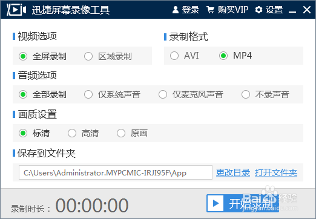
Task: Select 区域录制 region recording
Action: pyautogui.click(x=108, y=56)
